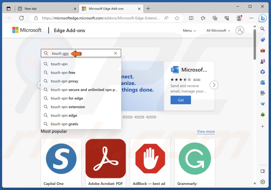Image resolution: width=271 pixels, height=190 pixels.
Task: Open sidebar Microsoft 365 icon
Action: (x=262, y=72)
